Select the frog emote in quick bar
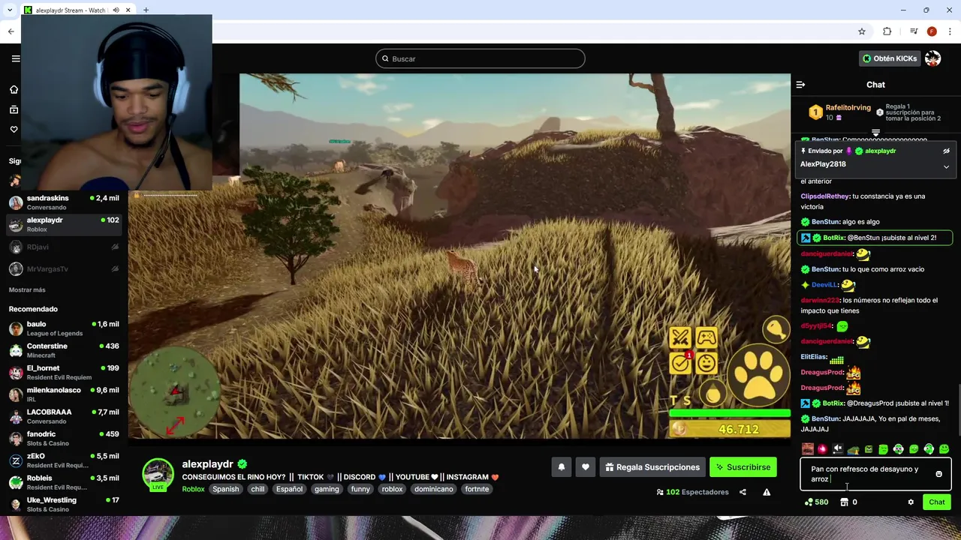This screenshot has width=961, height=540. click(853, 449)
